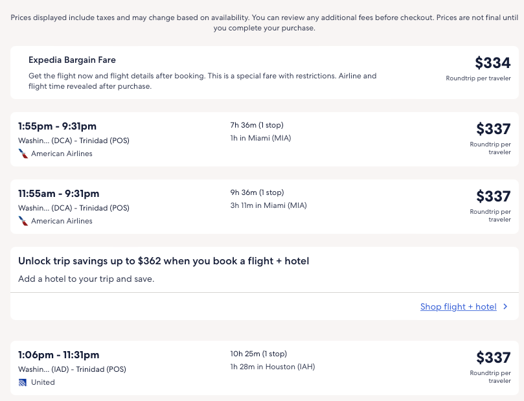
Task: Open the Shop flight + hotel link
Action: pyautogui.click(x=458, y=307)
